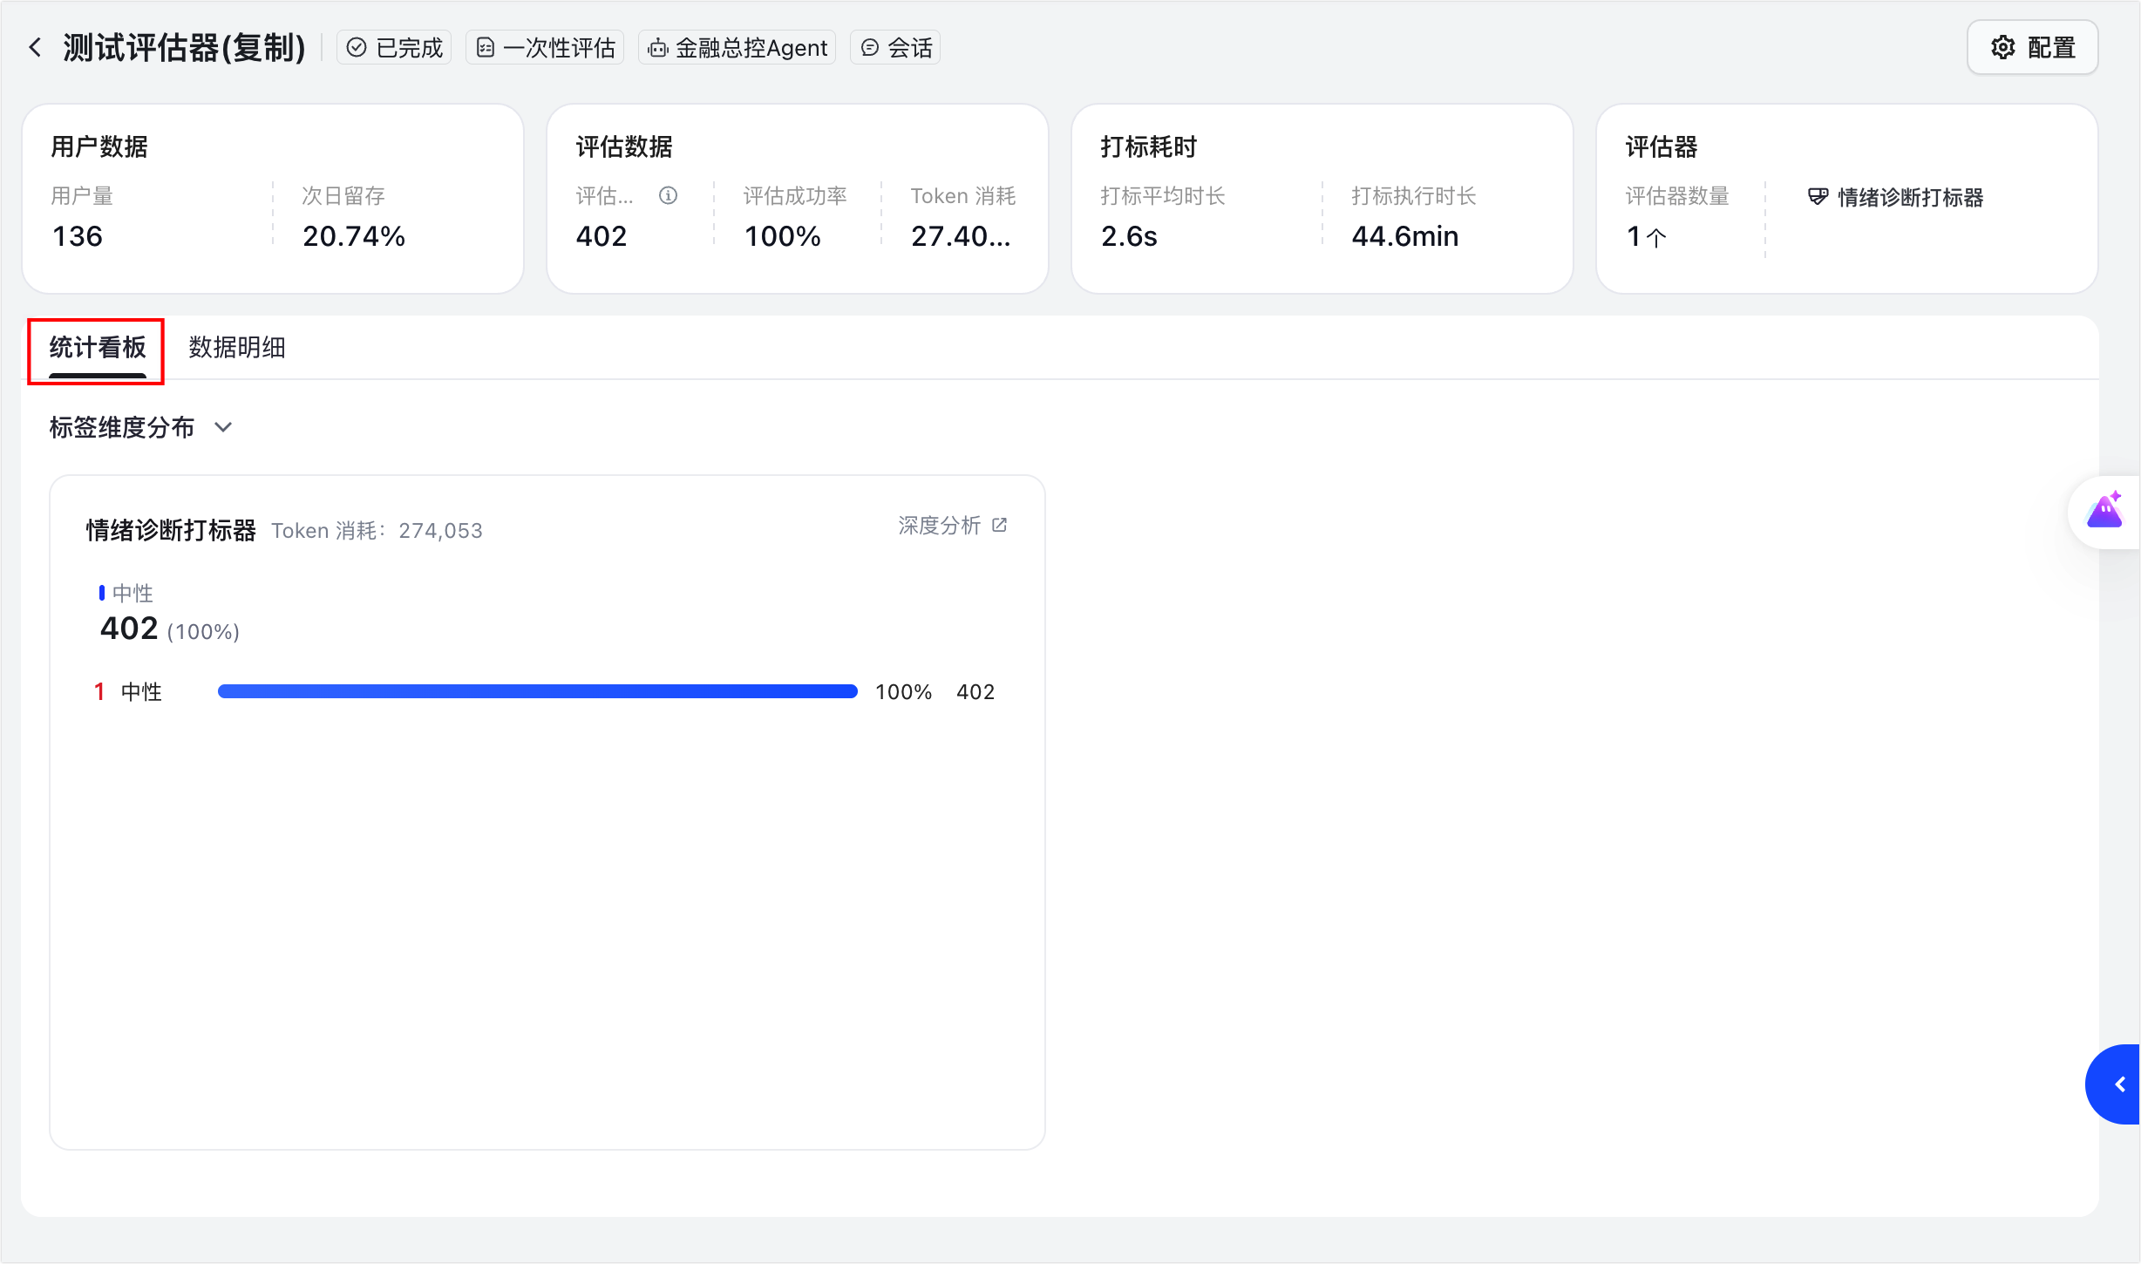Open the purple AI assistant icon
The width and height of the screenshot is (2141, 1264).
2104,512
